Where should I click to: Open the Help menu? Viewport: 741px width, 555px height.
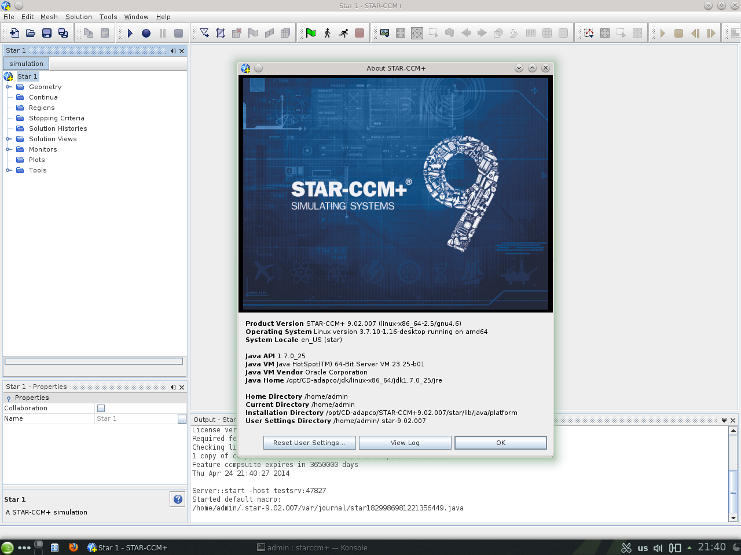pyautogui.click(x=163, y=17)
